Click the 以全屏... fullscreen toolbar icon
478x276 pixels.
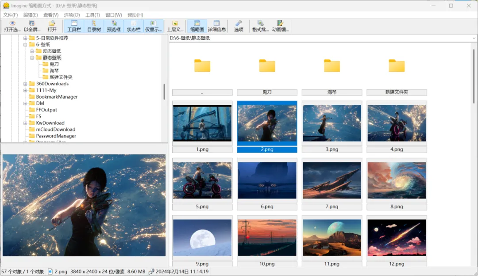(32, 26)
